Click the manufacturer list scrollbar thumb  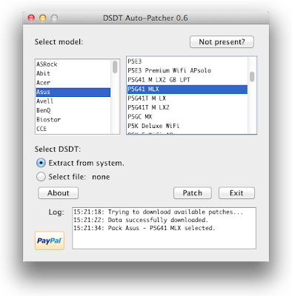pyautogui.click(x=115, y=67)
